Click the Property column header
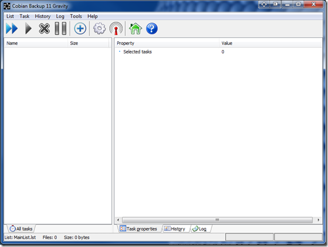The width and height of the screenshot is (328, 247). (x=167, y=43)
